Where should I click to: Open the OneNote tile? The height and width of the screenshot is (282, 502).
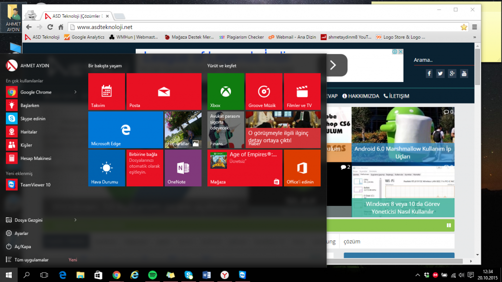point(183,168)
